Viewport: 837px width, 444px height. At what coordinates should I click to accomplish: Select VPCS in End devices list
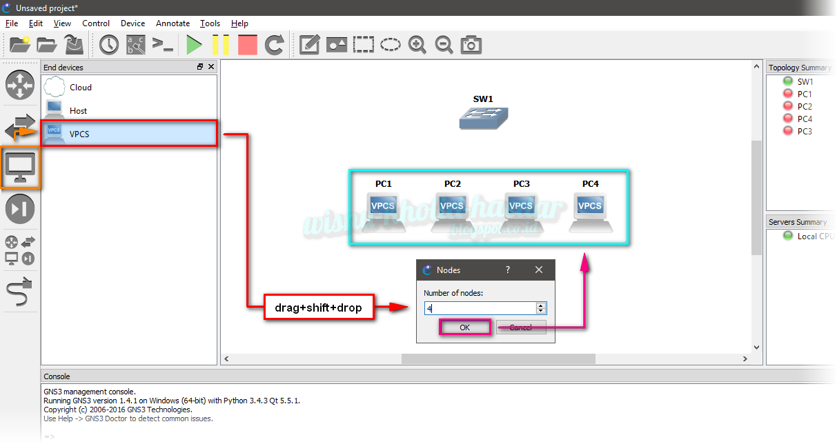pos(129,134)
